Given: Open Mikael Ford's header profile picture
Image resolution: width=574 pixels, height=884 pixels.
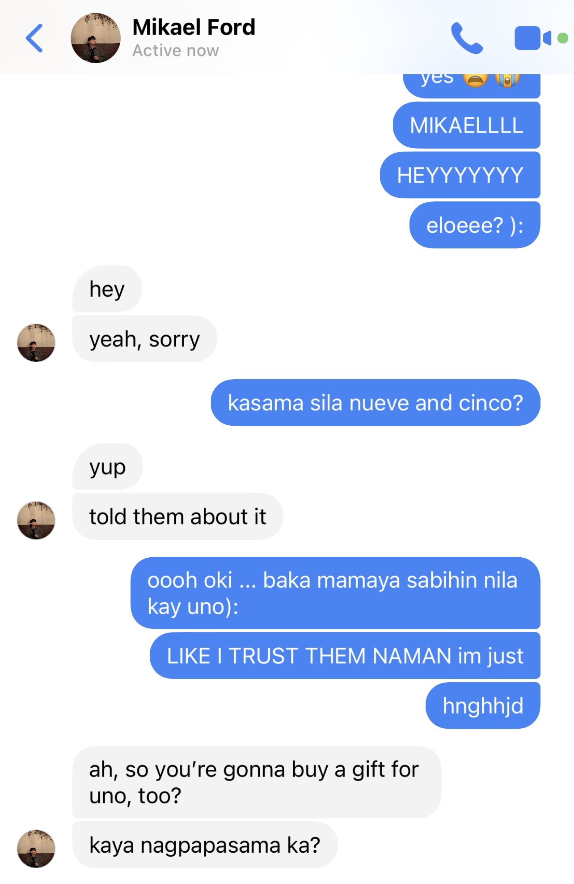Looking at the screenshot, I should coord(96,38).
